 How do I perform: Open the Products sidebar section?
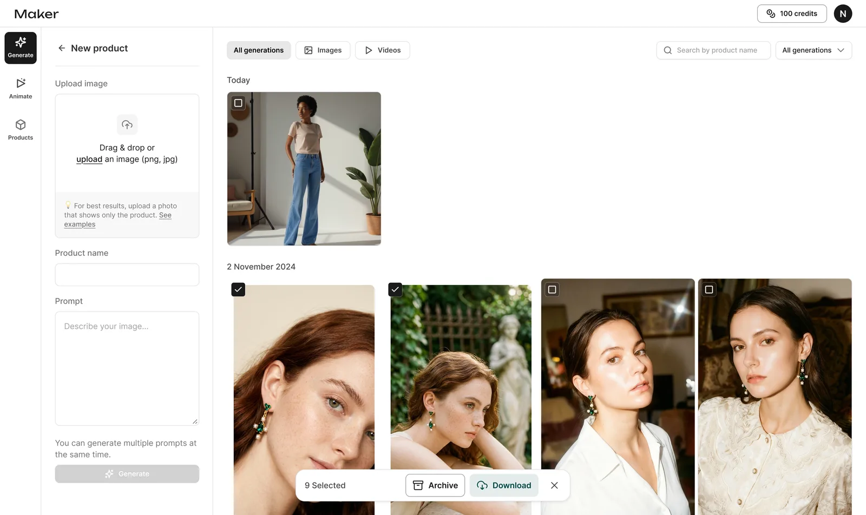pos(21,130)
